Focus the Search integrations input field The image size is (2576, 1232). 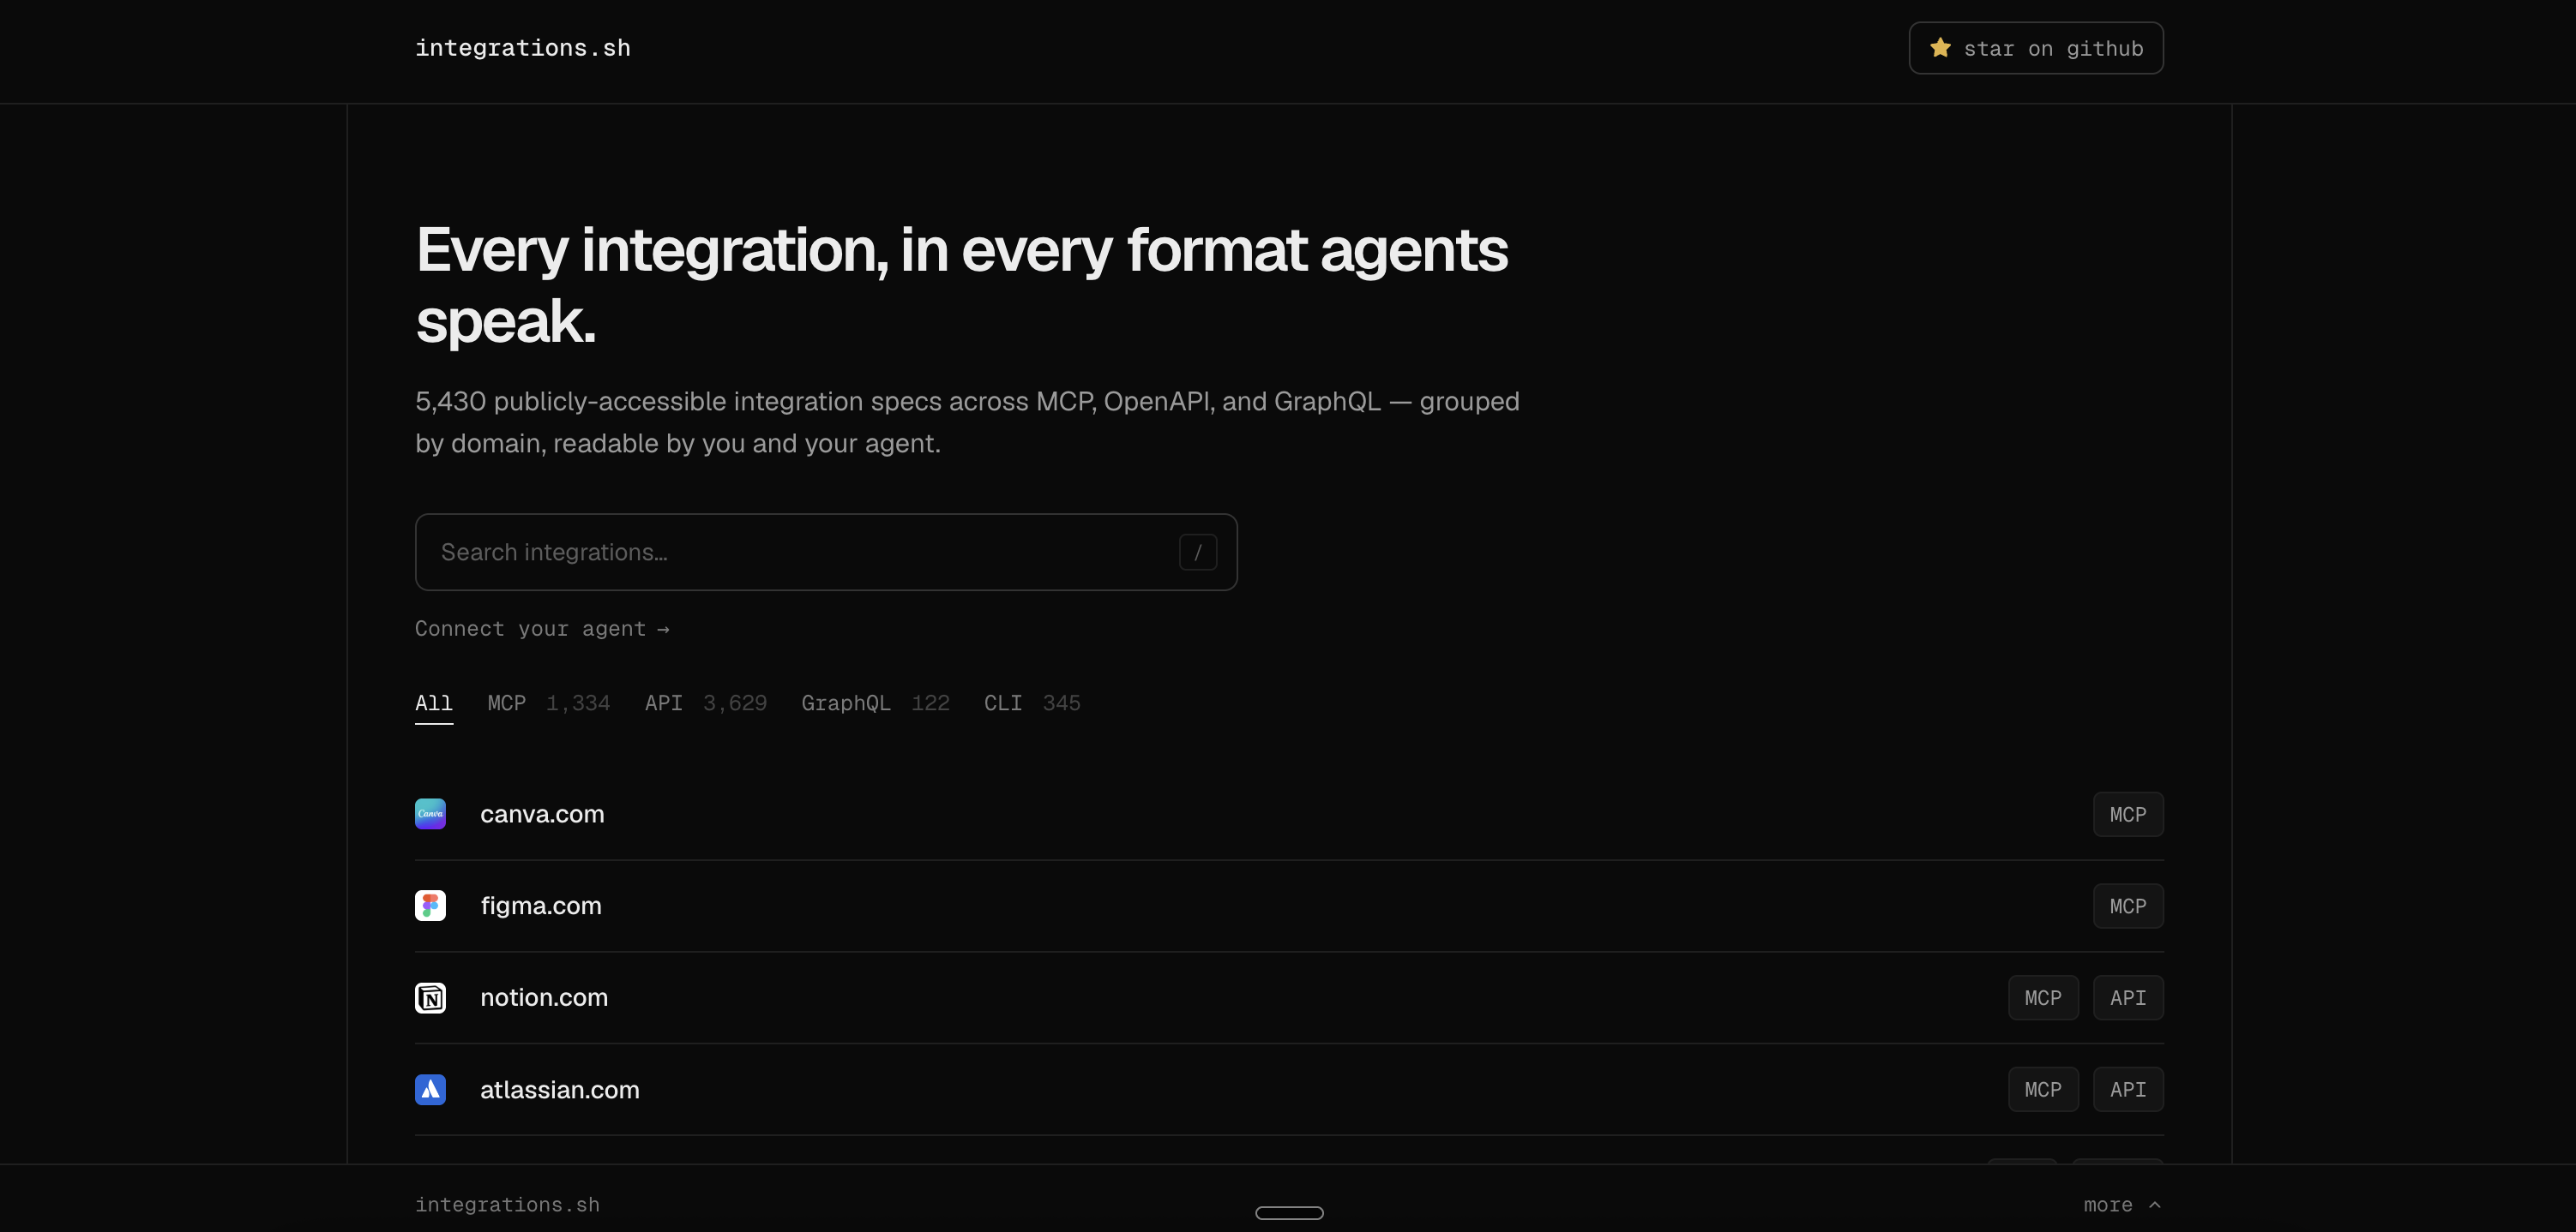point(826,553)
